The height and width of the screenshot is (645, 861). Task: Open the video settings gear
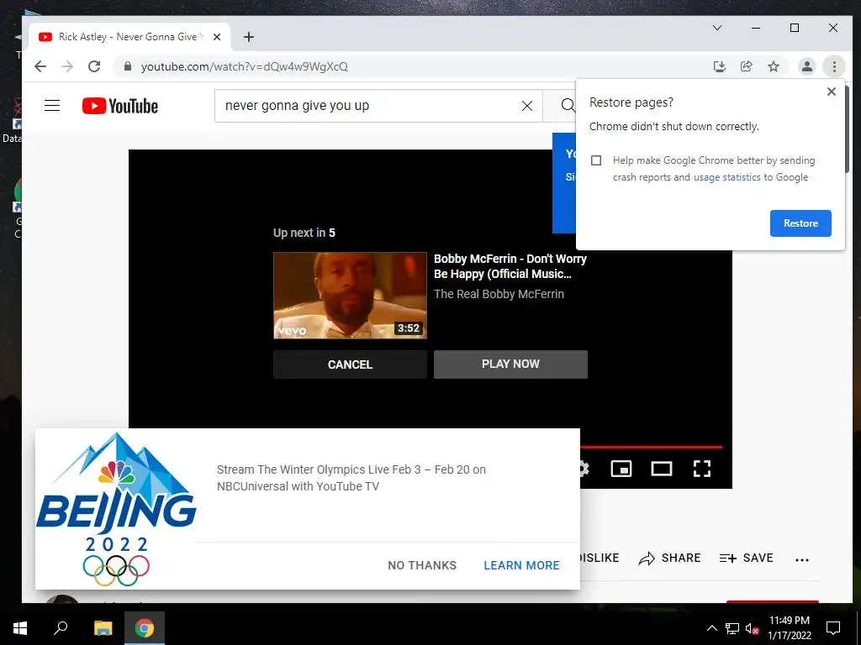[585, 469]
